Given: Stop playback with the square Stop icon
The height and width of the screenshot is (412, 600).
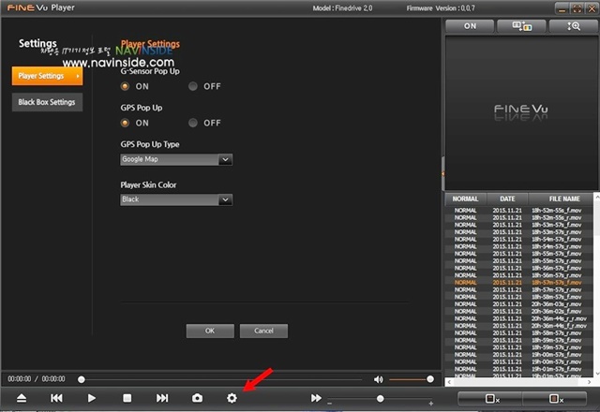Looking at the screenshot, I should [127, 398].
